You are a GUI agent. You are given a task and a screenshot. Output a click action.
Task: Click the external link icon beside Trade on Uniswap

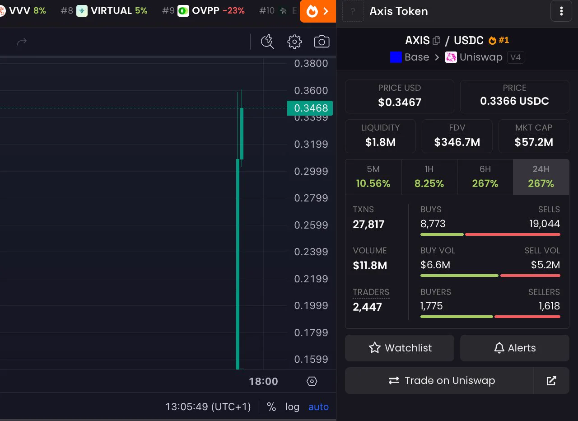(551, 380)
